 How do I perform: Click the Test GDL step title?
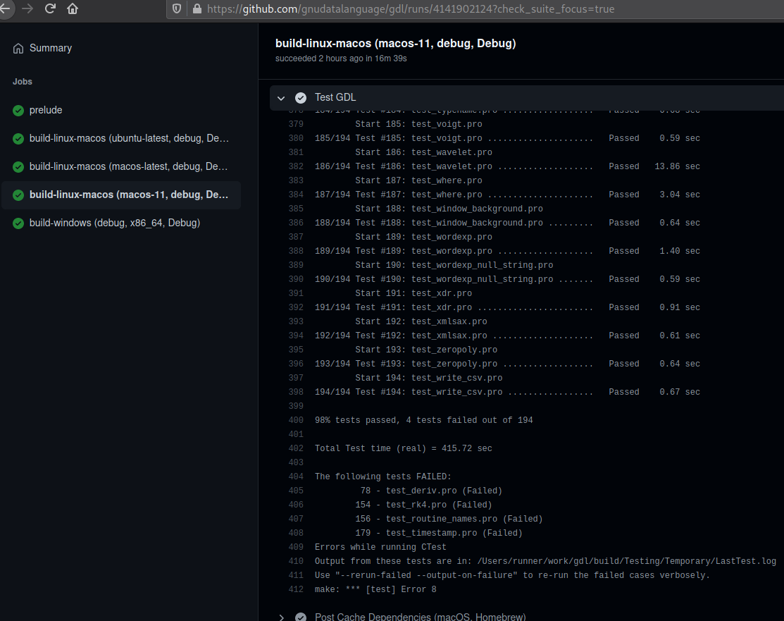coord(335,97)
